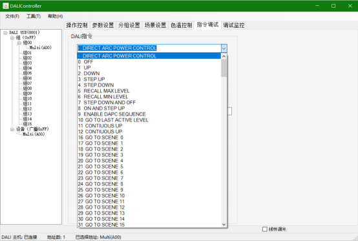The height and width of the screenshot is (241, 358).
Task: Choose '4 STEP DOWN' command
Action: (x=149, y=85)
